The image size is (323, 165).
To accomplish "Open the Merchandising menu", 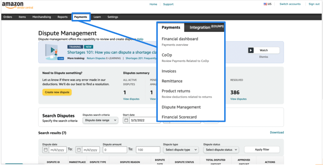I will [42, 17].
